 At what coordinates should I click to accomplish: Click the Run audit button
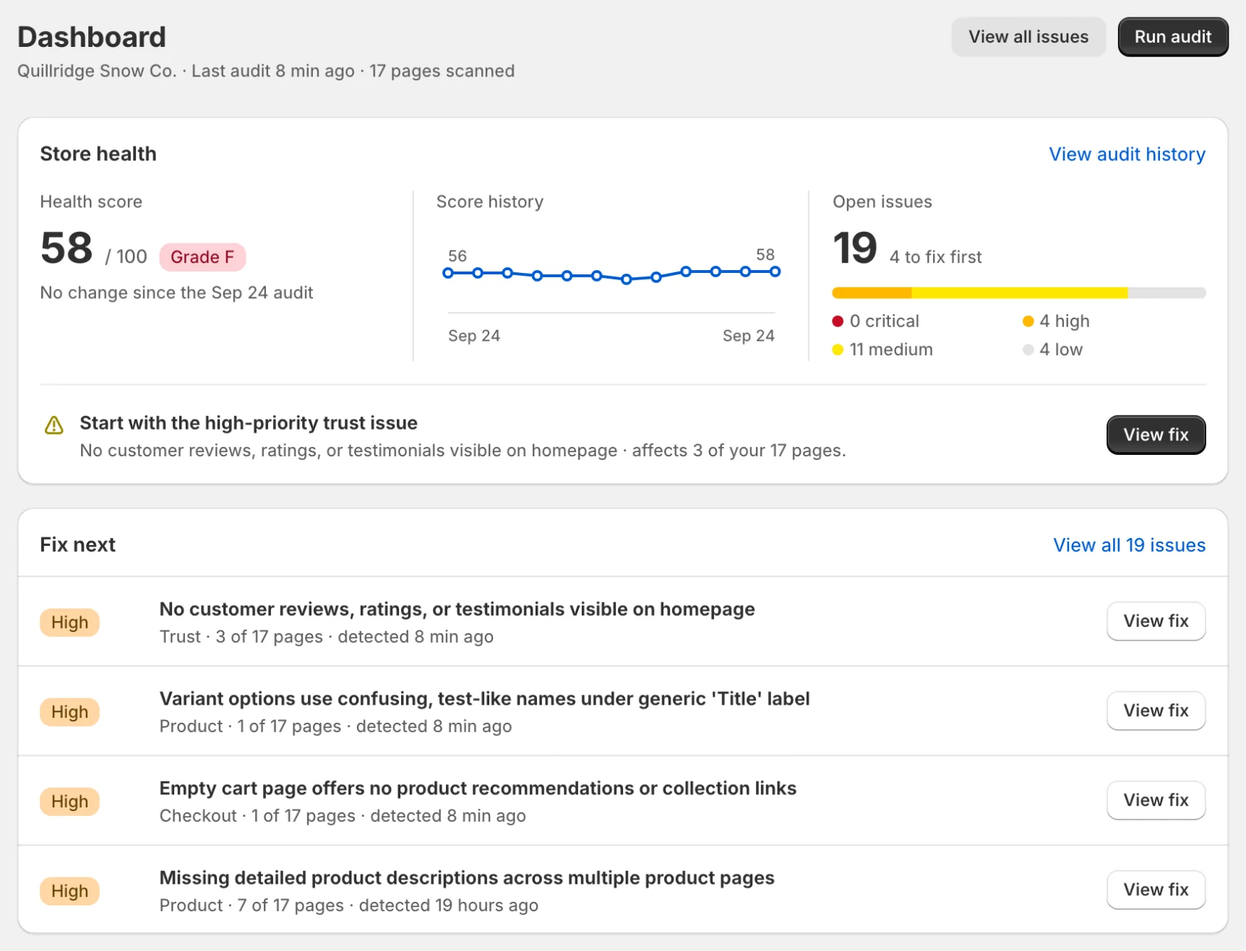pos(1172,37)
